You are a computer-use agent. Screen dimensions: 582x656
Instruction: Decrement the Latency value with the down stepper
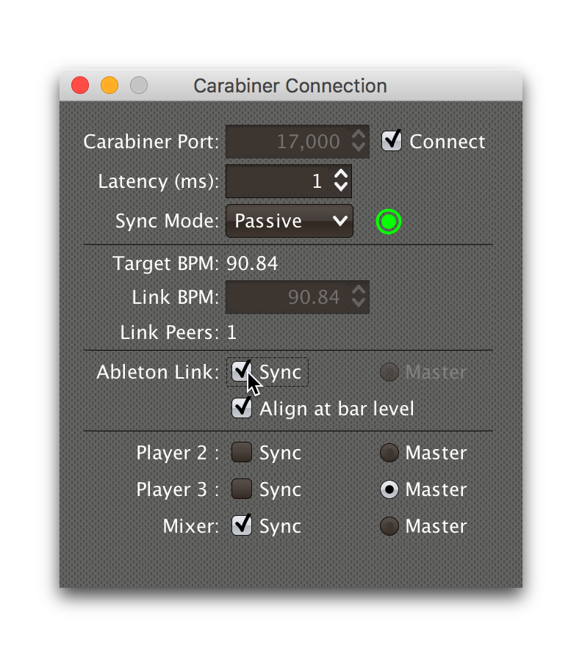tap(341, 187)
